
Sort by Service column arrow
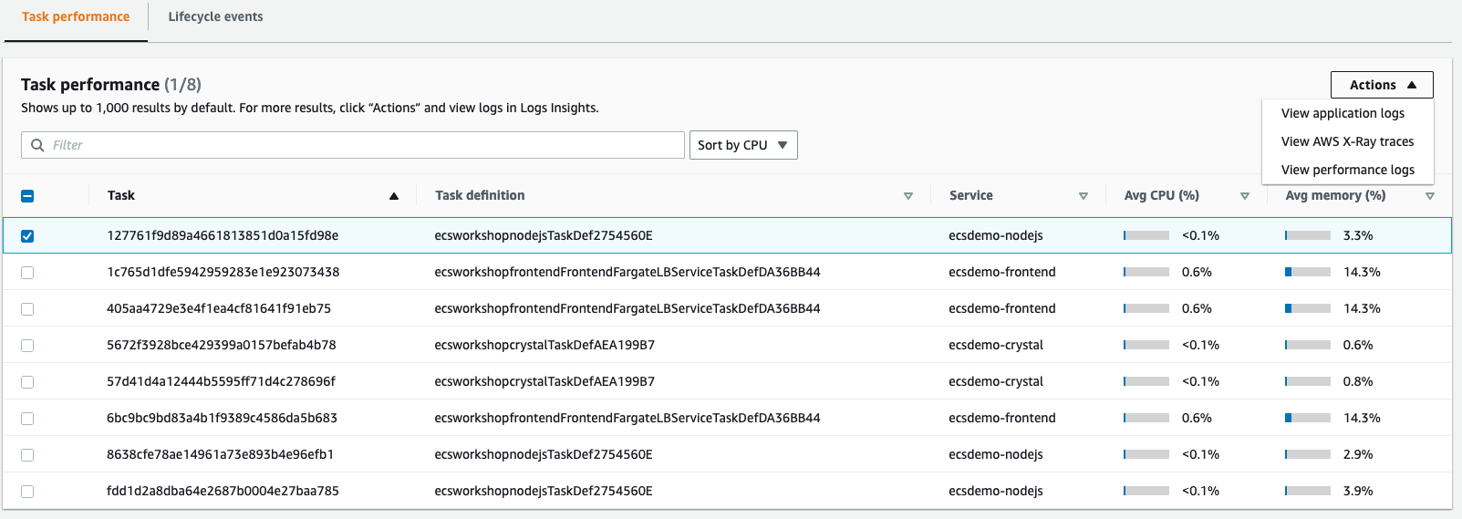click(1084, 196)
